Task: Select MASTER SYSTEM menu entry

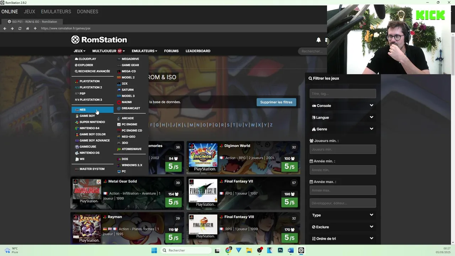Action: coord(92,169)
